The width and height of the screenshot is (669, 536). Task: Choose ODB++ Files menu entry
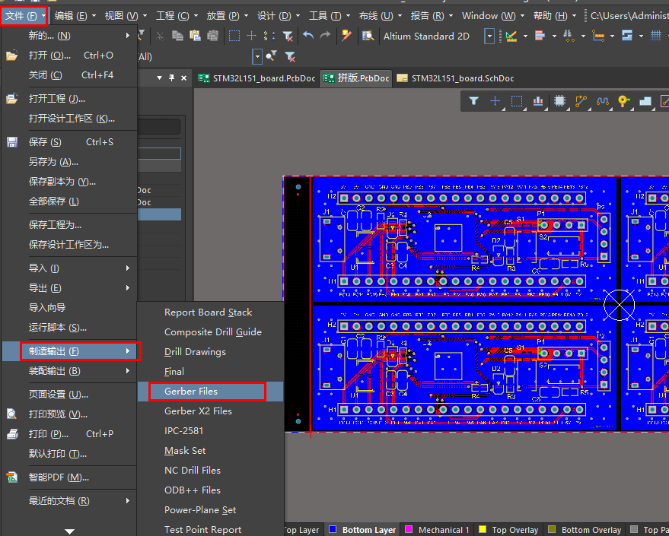[x=211, y=490]
